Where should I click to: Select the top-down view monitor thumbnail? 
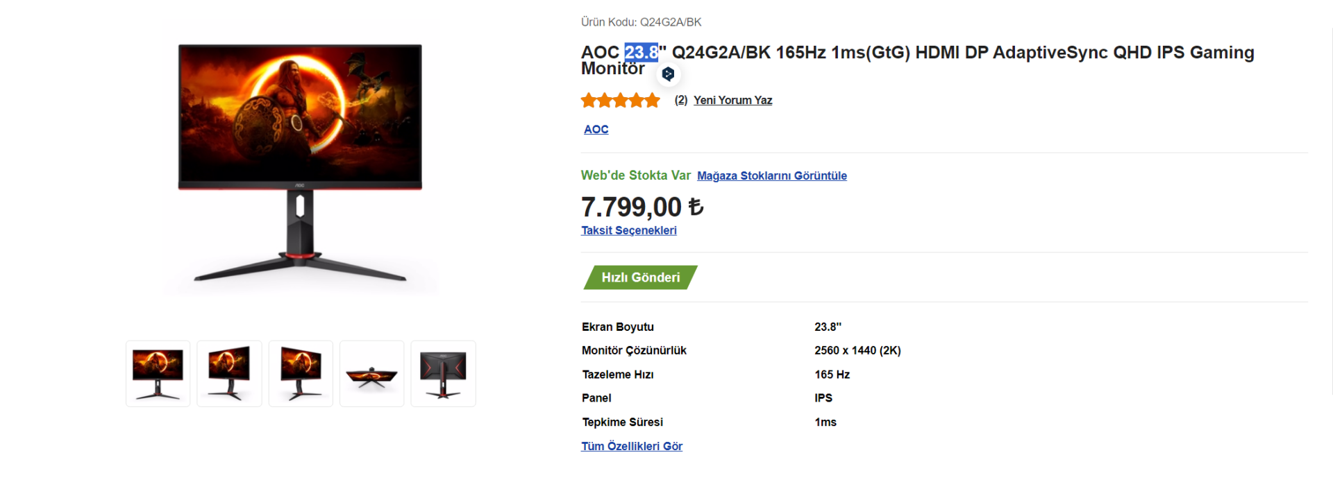tap(371, 373)
